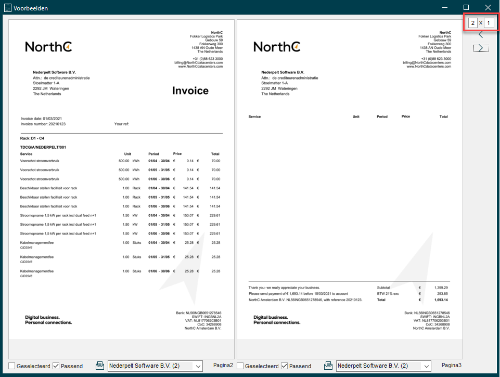Click 'Rack: D1 - C4' line

(32, 138)
